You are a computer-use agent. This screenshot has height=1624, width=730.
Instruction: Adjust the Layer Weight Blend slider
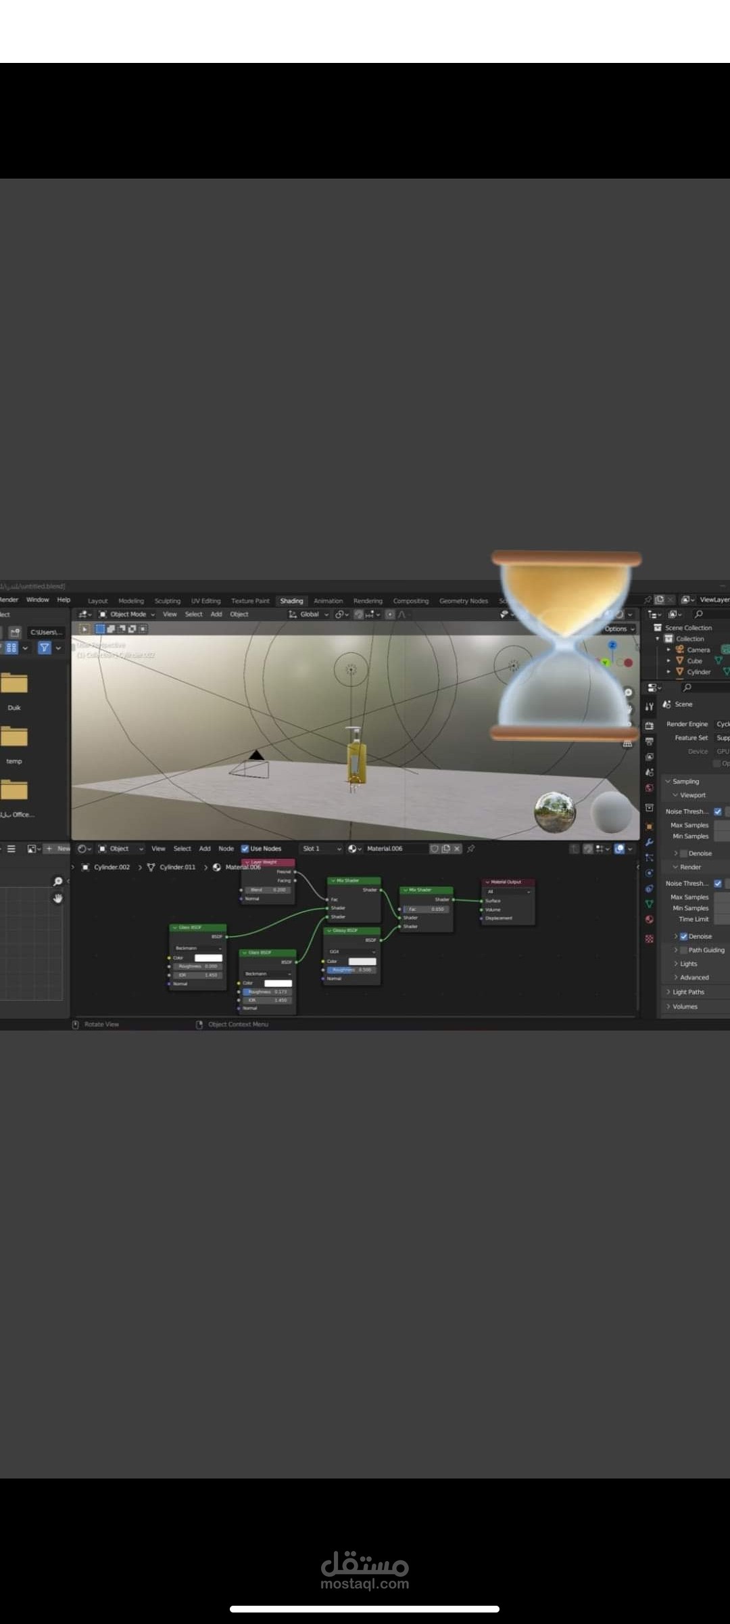coord(267,890)
